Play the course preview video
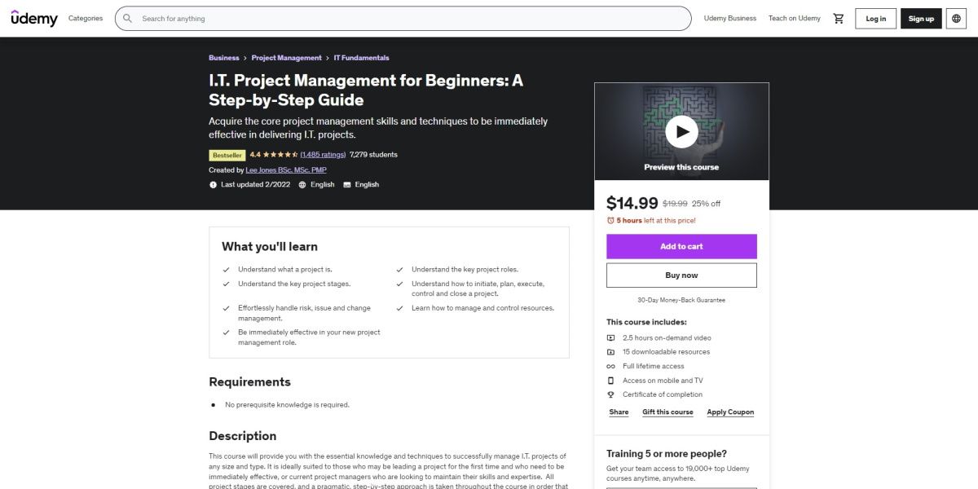This screenshot has height=489, width=978. point(681,130)
